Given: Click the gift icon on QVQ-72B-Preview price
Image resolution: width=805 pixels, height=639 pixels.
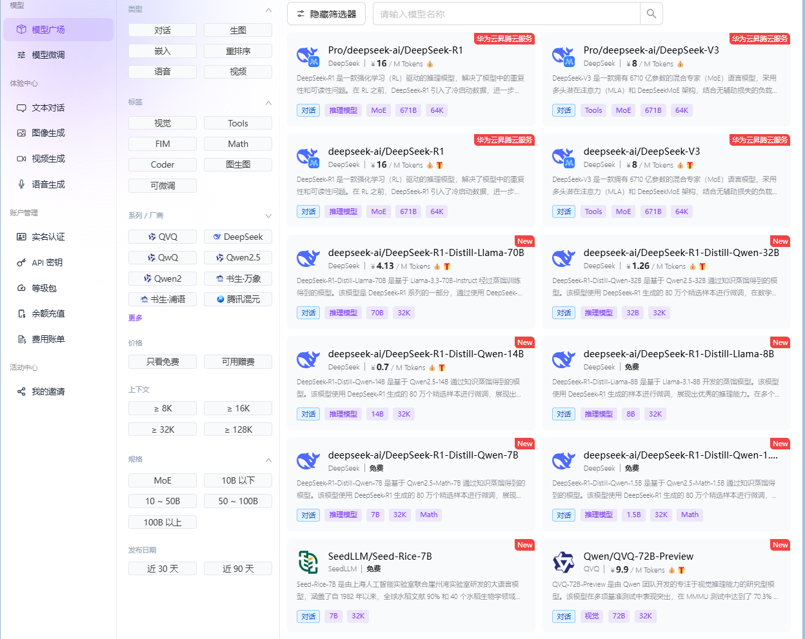Looking at the screenshot, I should [681, 570].
